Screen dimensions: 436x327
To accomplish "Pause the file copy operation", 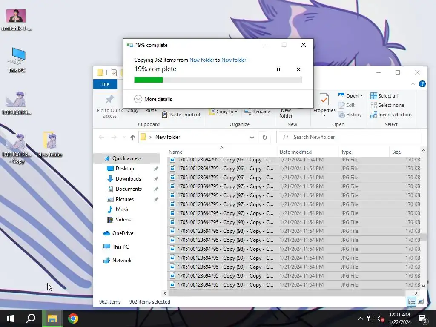I will point(278,69).
